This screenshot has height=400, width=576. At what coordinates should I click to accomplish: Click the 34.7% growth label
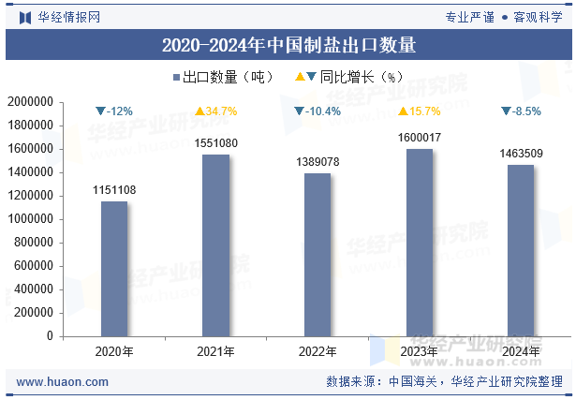coord(221,111)
